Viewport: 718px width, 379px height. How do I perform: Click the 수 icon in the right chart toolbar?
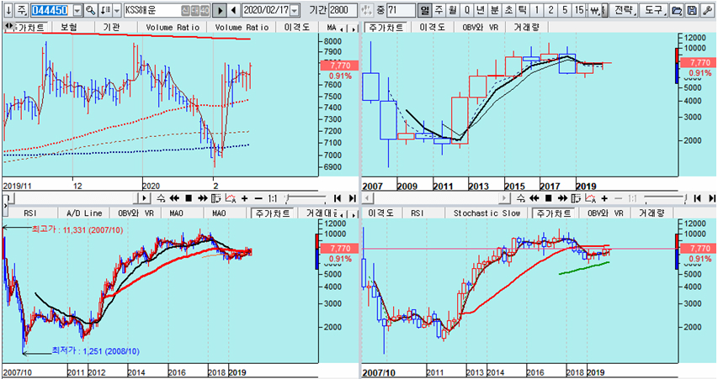[x=521, y=198]
